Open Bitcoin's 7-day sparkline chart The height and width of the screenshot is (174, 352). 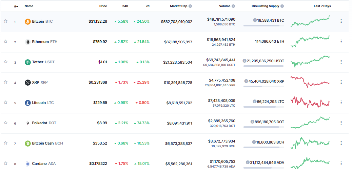[x=310, y=21]
